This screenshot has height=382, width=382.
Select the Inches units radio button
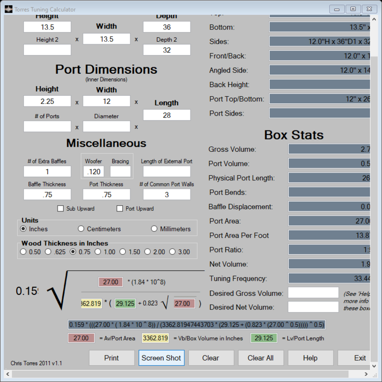(x=23, y=229)
